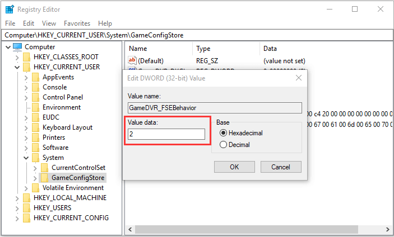Expand the AppEvents key

coord(26,78)
